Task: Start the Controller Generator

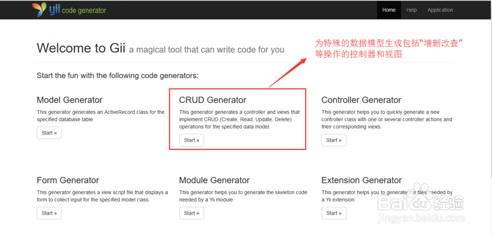Action: [x=334, y=140]
